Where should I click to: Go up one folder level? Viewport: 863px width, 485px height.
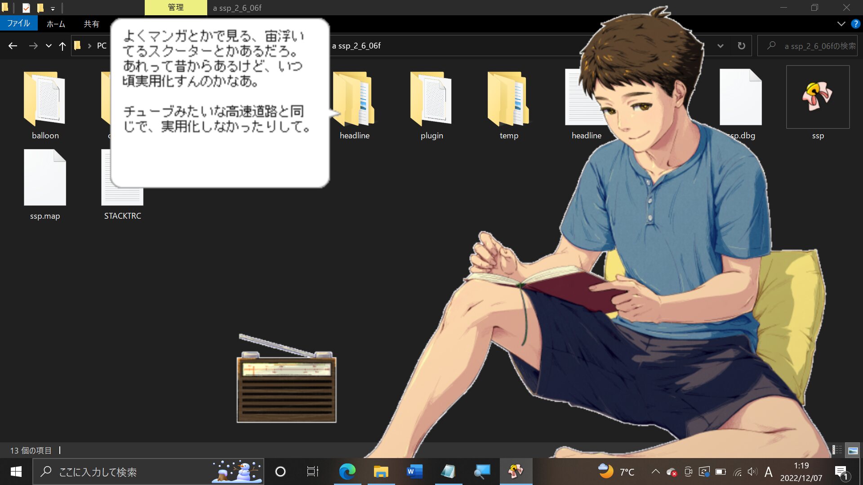coord(62,46)
